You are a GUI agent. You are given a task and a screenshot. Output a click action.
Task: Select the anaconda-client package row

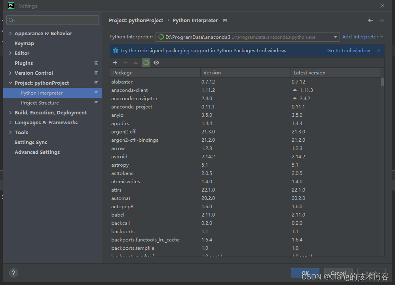245,90
